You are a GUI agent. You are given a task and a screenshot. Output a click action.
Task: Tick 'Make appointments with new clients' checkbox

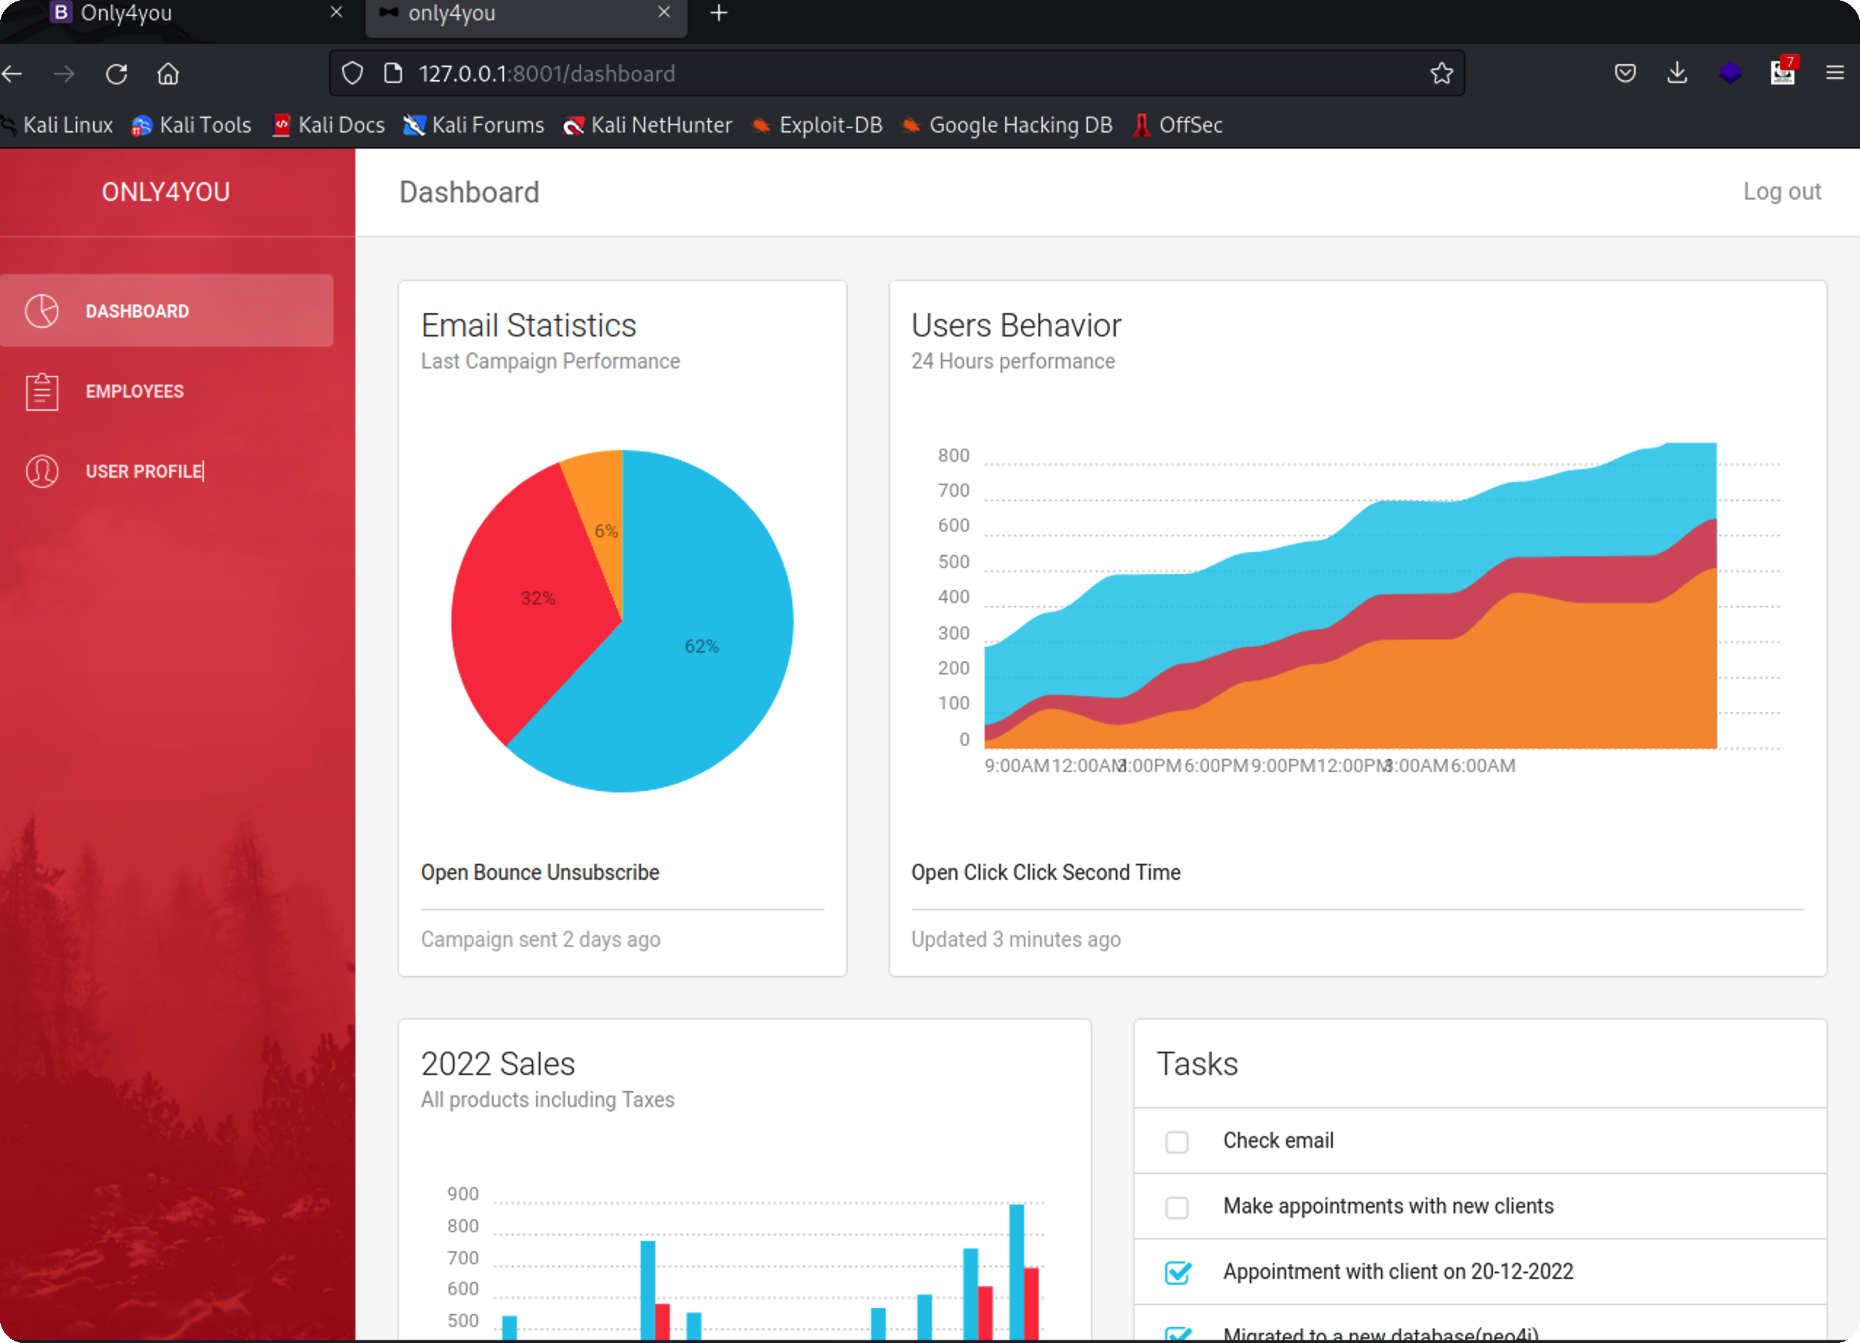click(1176, 1207)
